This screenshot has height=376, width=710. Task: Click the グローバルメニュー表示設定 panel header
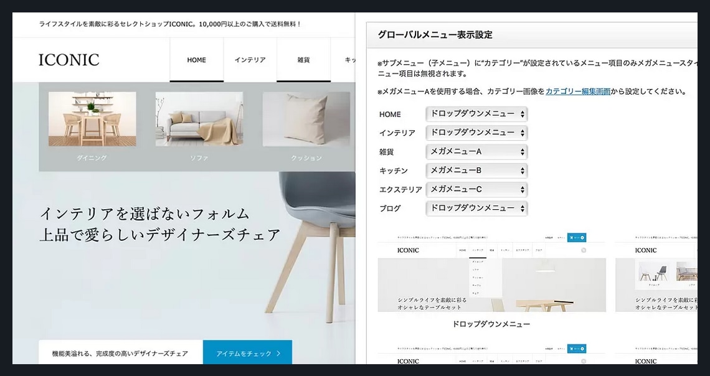point(532,35)
